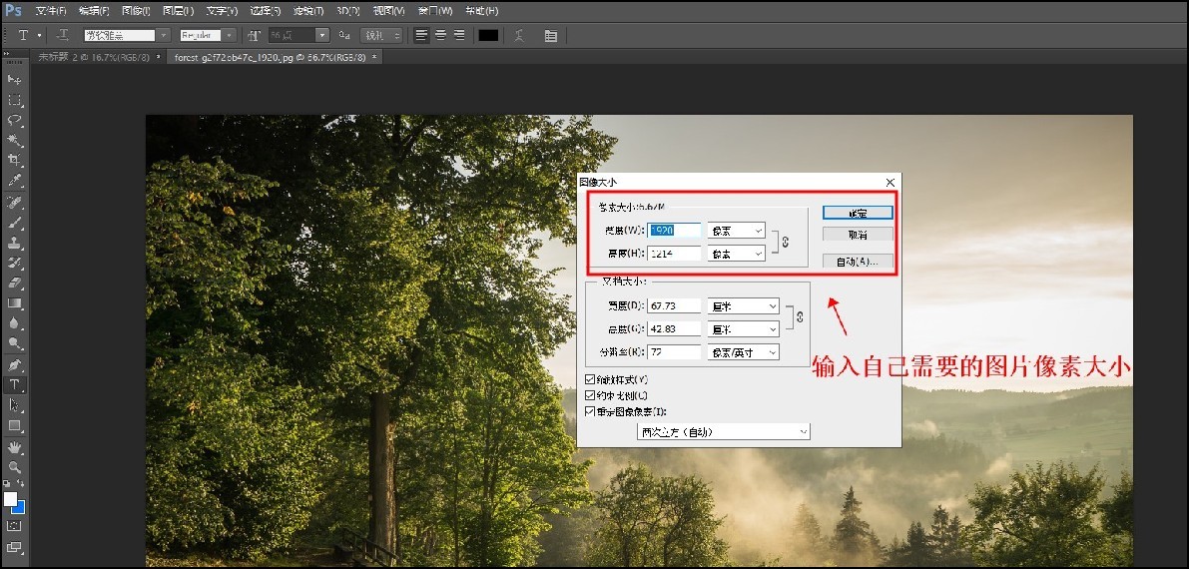The width and height of the screenshot is (1189, 569).
Task: Select the Eyedropper tool
Action: click(x=15, y=182)
